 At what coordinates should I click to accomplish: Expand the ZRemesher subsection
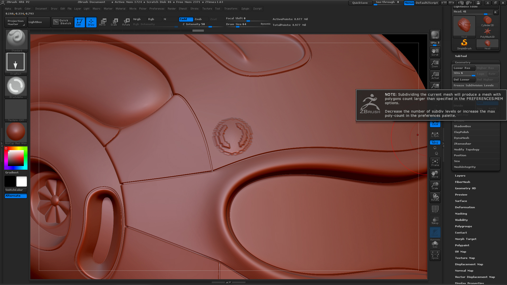pyautogui.click(x=462, y=144)
